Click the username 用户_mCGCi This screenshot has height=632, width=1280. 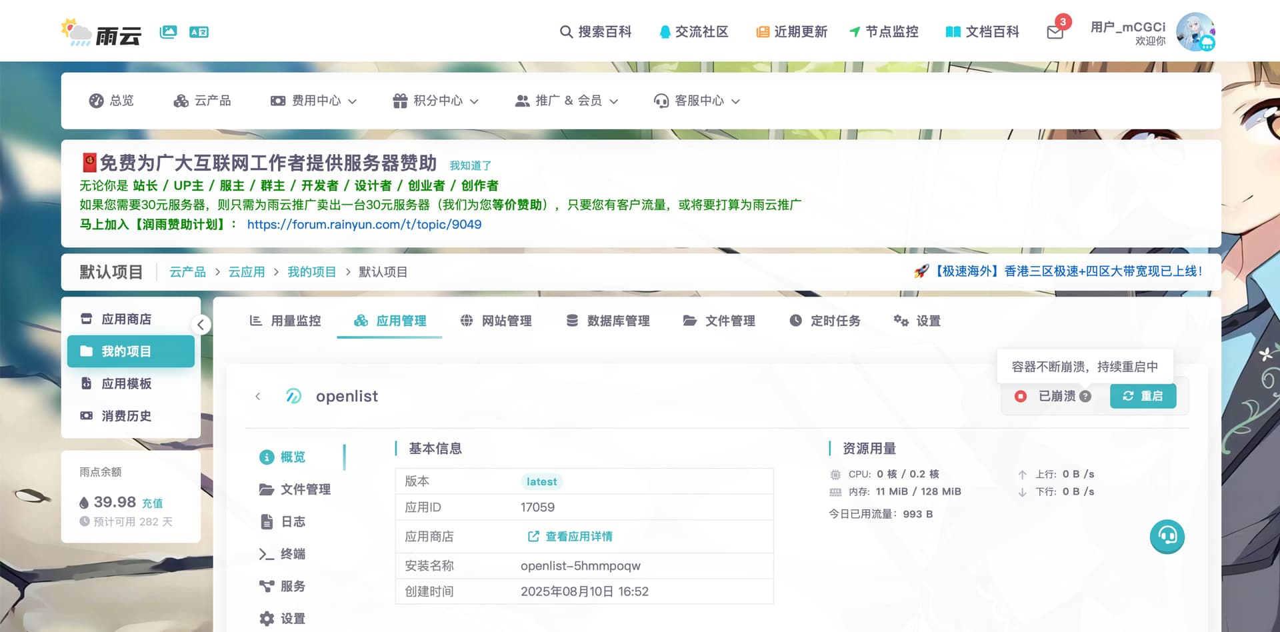(1128, 27)
